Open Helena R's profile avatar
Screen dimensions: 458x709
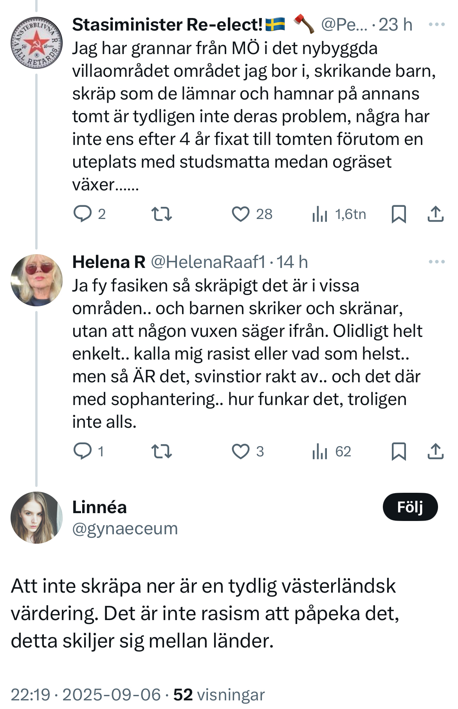36,280
